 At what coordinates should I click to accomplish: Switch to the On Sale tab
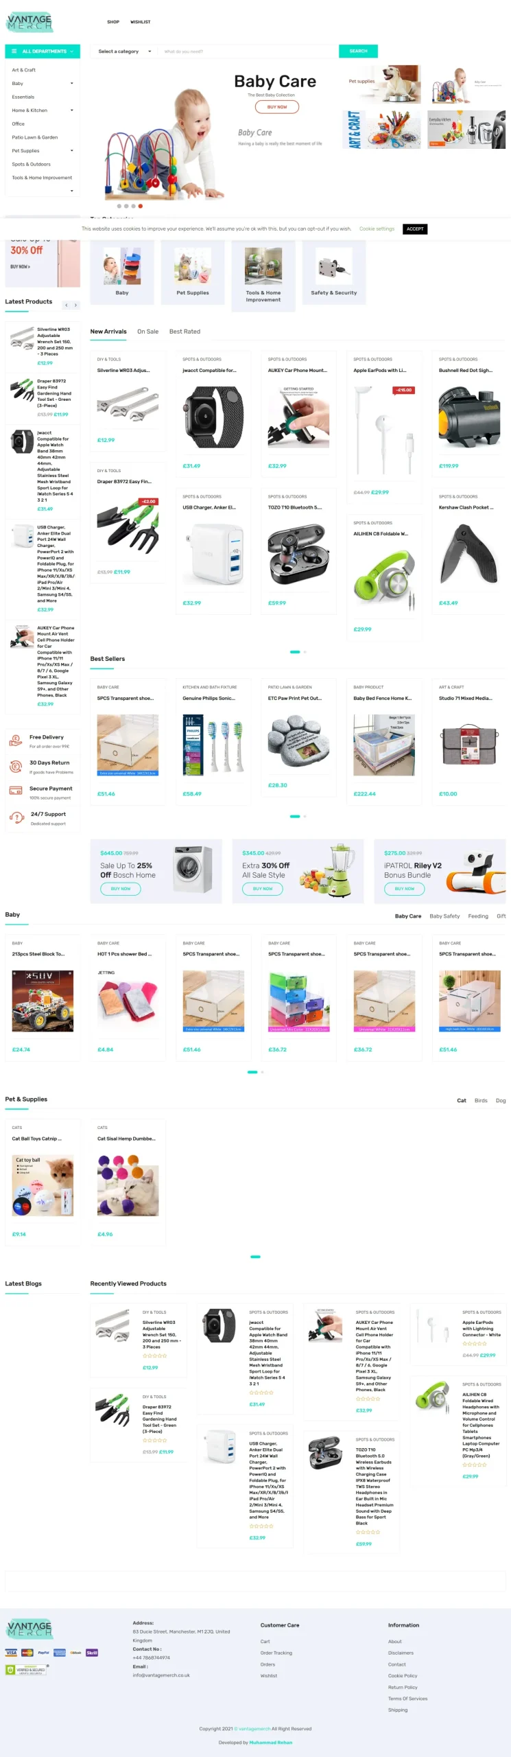[x=147, y=331]
